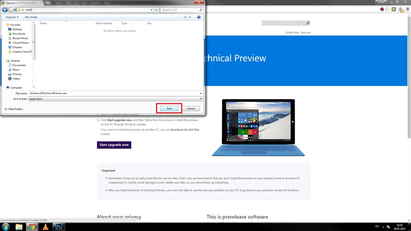Click the Sign out link
Image resolution: width=411 pixels, height=231 pixels.
[306, 32]
